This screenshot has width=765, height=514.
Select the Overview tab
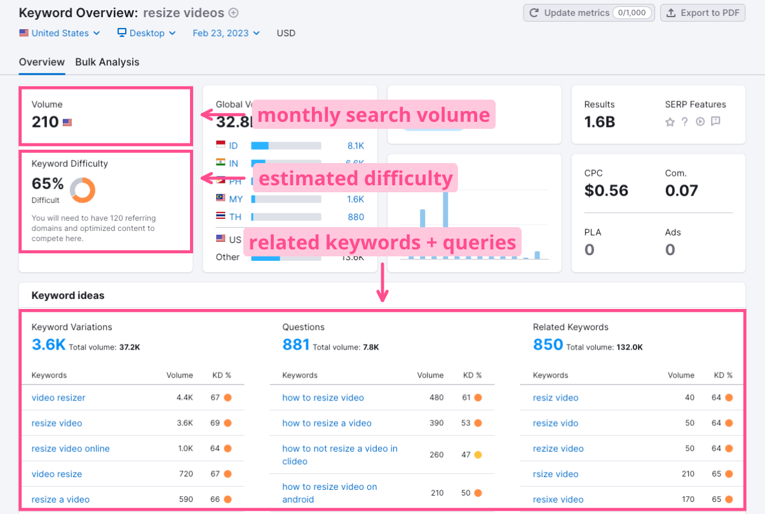(x=42, y=62)
